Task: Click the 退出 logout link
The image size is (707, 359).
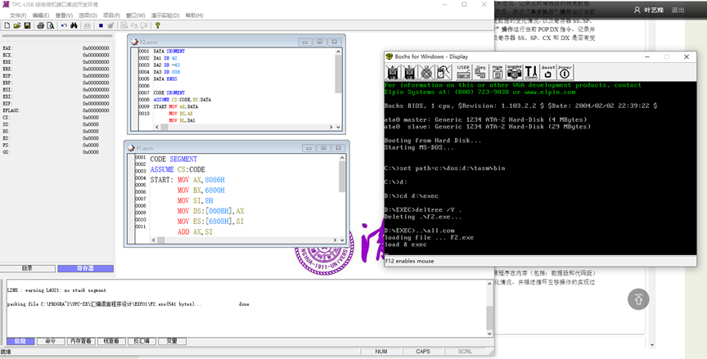Action: point(678,10)
